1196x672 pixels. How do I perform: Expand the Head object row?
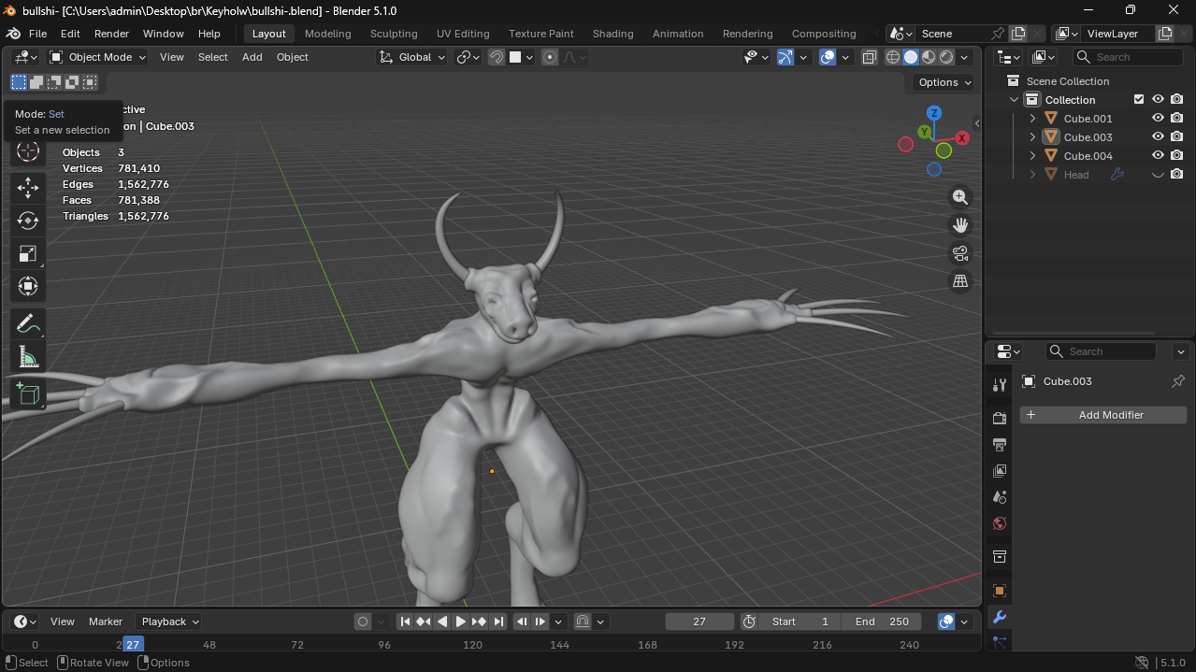click(x=1032, y=175)
